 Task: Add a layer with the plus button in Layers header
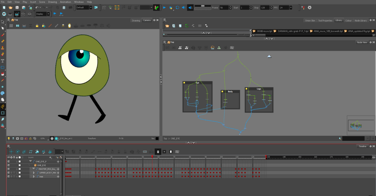51,157
